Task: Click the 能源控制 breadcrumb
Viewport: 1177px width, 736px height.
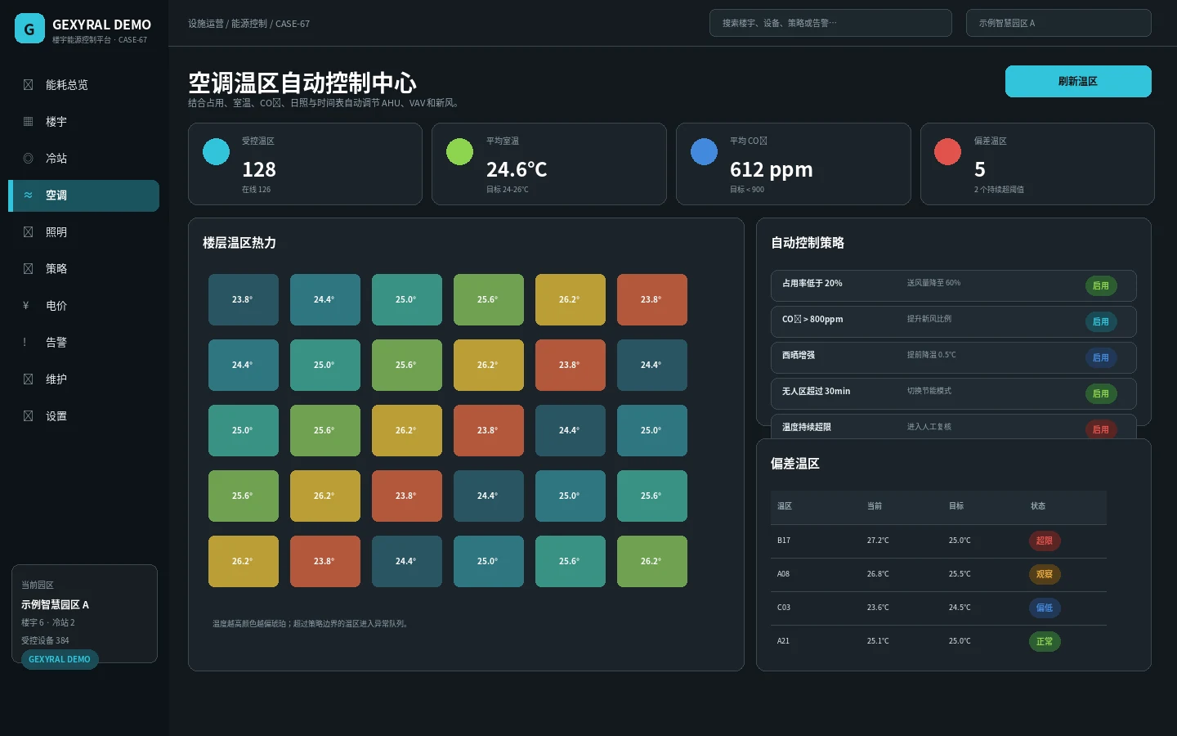Action: click(249, 24)
